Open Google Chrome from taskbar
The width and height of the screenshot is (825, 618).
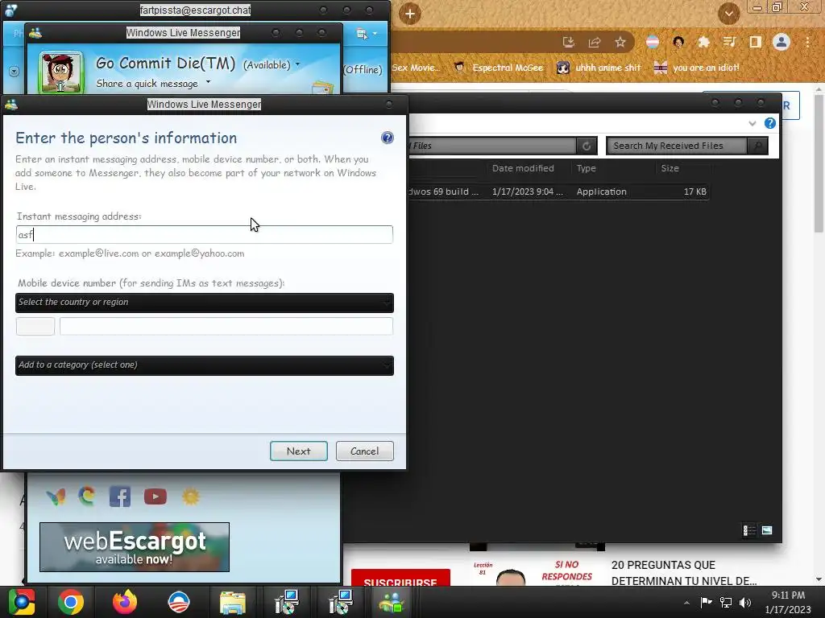pyautogui.click(x=71, y=602)
